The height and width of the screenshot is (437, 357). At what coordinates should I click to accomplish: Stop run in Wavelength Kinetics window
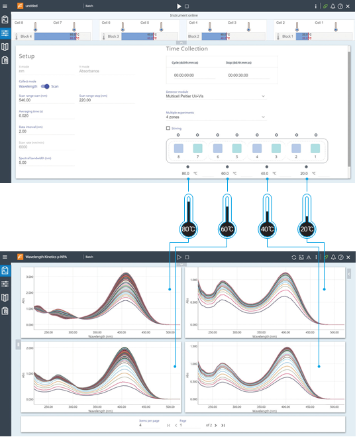tap(187, 257)
